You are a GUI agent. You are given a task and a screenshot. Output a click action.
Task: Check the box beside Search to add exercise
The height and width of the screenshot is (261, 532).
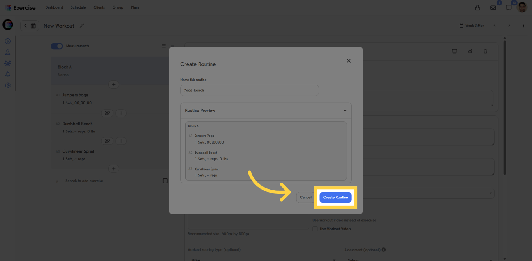[x=165, y=180]
